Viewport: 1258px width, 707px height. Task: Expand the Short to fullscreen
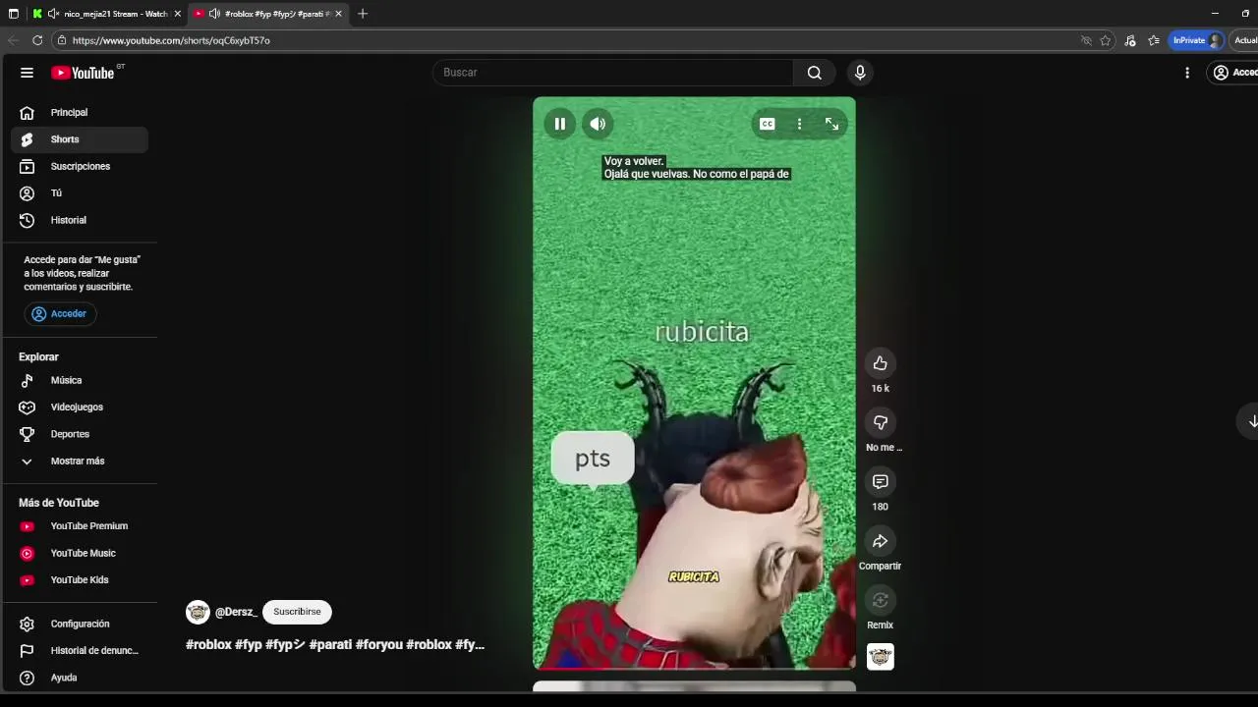(x=831, y=124)
